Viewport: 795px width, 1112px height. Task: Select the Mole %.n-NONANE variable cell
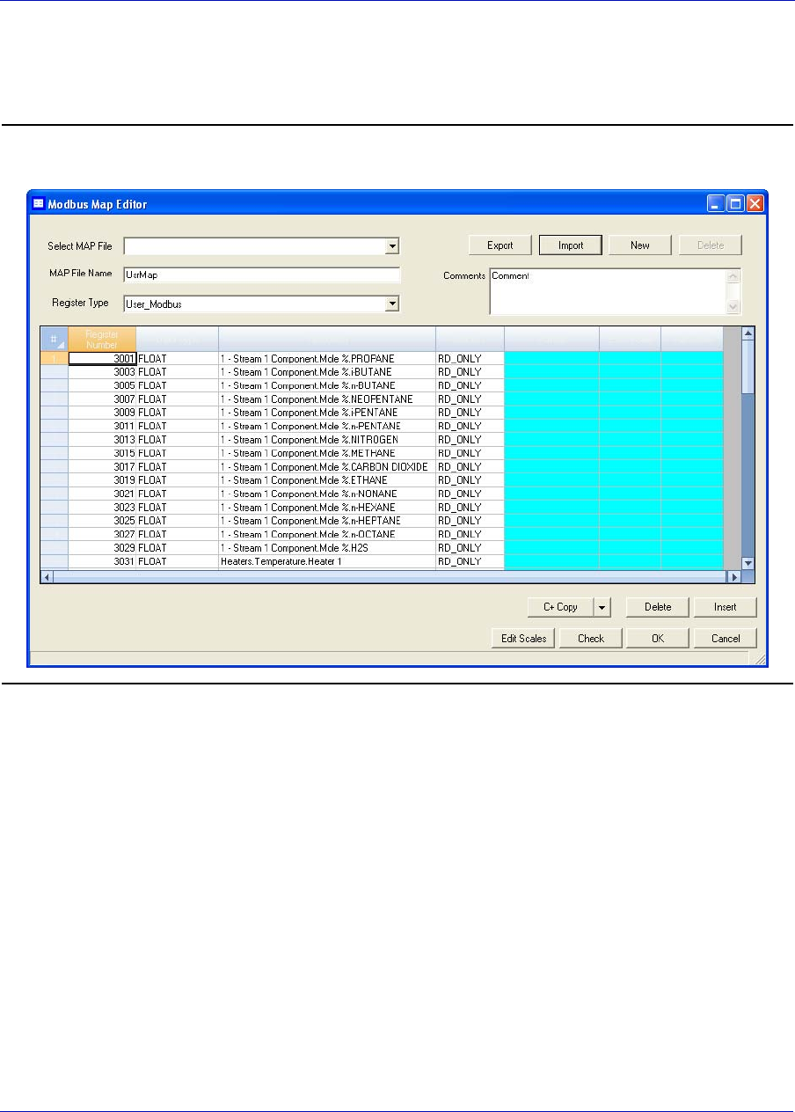(327, 494)
